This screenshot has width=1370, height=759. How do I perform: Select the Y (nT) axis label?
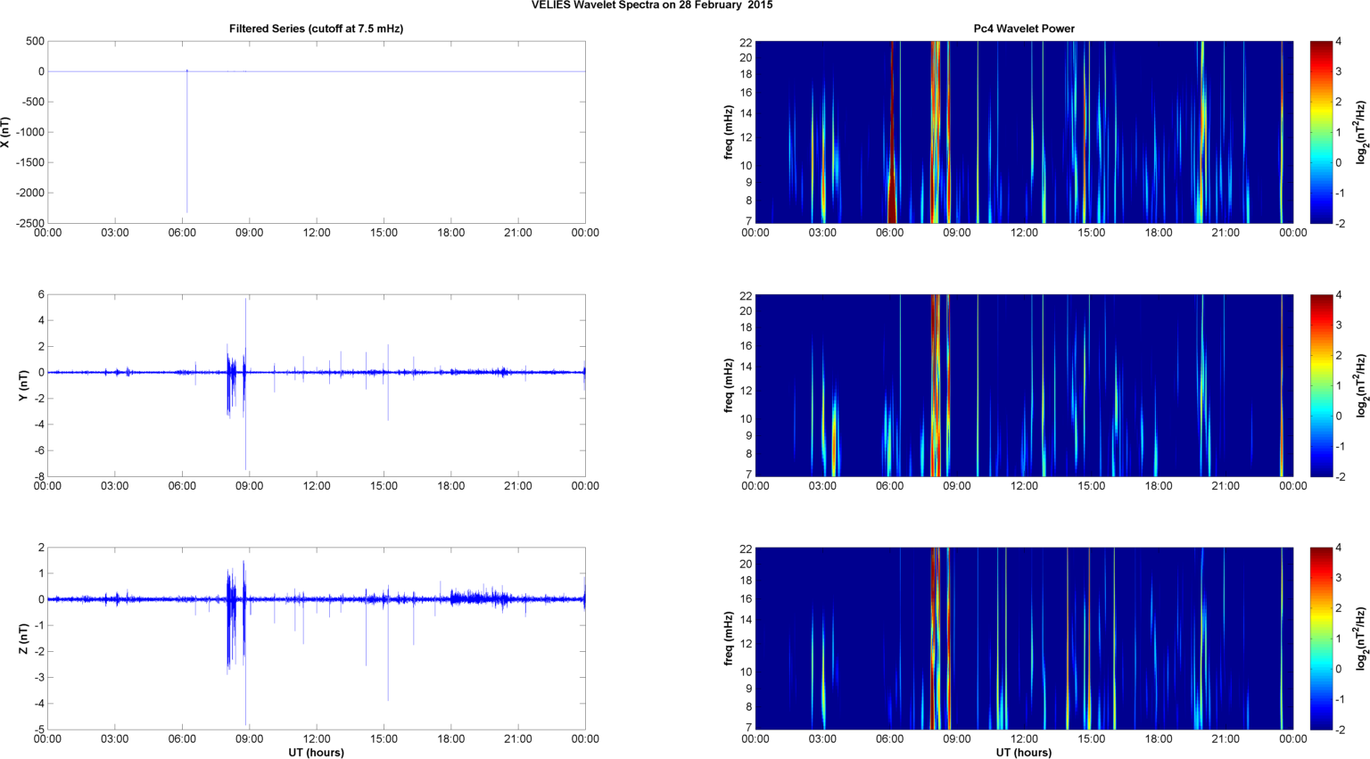coord(23,385)
